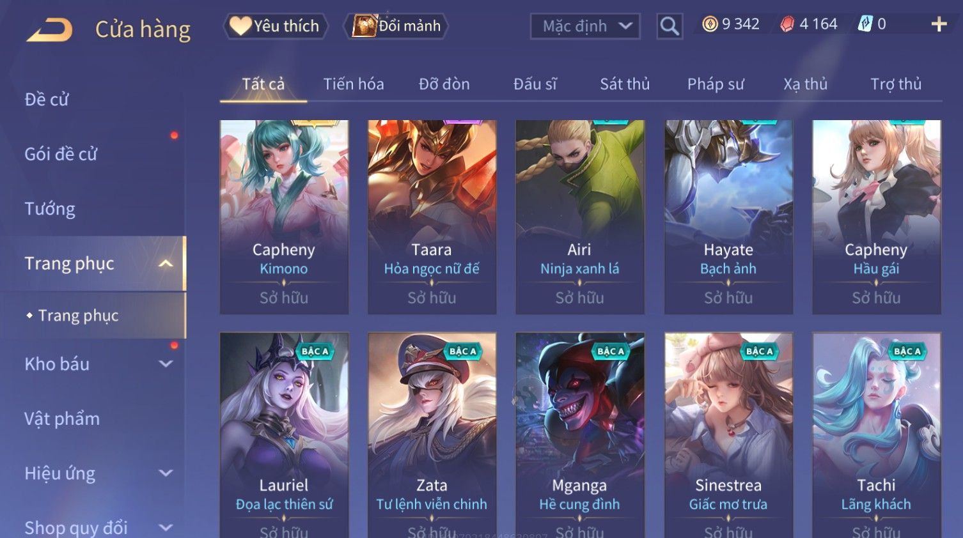
Task: Open the Zata Tư lệnh viễn chinh skin
Action: (x=432, y=434)
